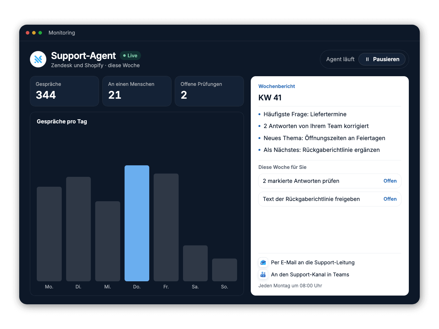Click '2 Antworten von Ihrem Team korrigiert'
This screenshot has width=439, height=329.
316,126
